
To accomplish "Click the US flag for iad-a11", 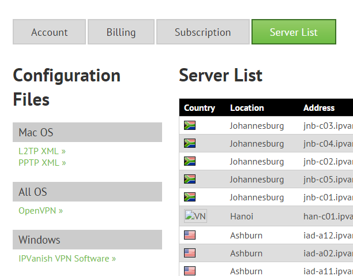I will 190,271.
